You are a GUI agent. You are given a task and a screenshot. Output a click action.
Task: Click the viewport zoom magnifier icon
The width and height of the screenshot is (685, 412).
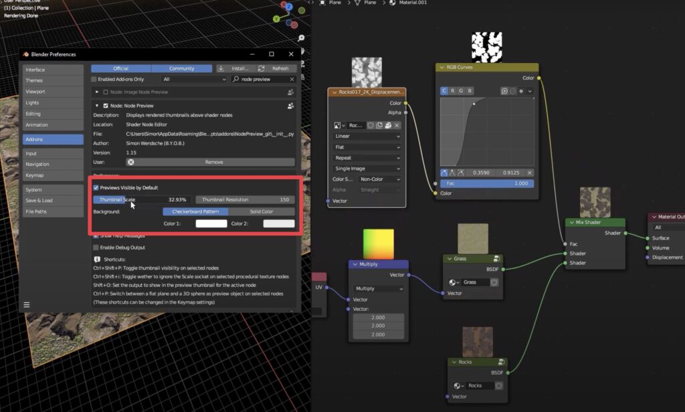301,38
